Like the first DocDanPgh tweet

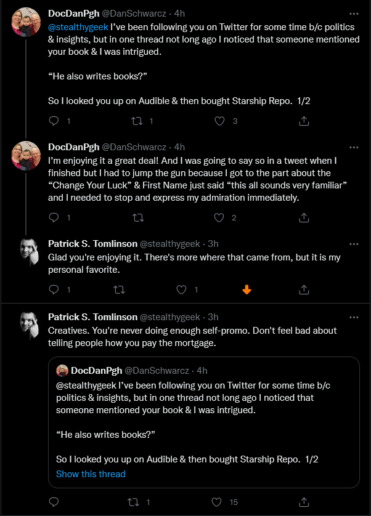coord(219,121)
